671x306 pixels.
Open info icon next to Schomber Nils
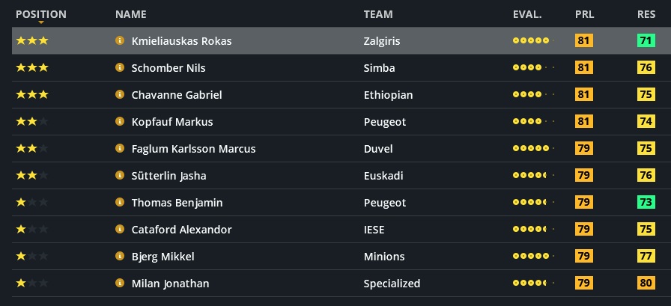pos(119,68)
